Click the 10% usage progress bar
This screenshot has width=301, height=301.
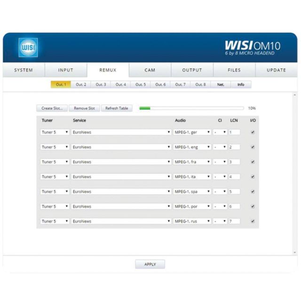191,108
